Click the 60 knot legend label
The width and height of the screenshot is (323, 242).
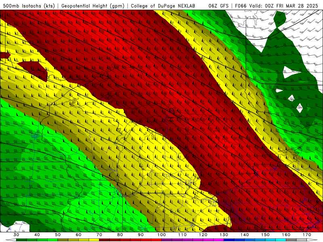[78, 235]
